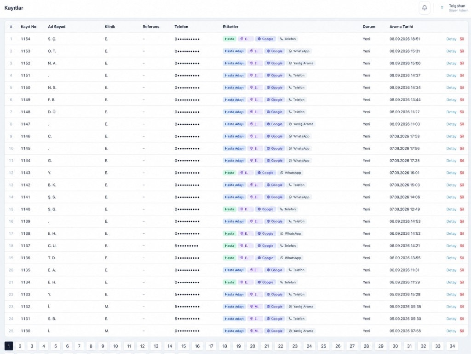Screen dimensions: 471x354
Task: Click the Ad Soyad column header
Action: click(57, 27)
